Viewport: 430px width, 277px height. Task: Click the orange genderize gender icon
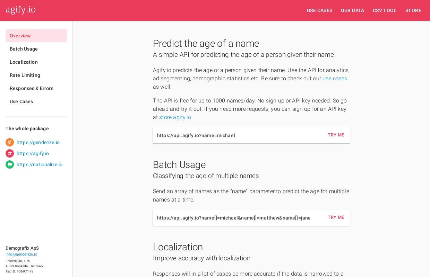point(10,142)
